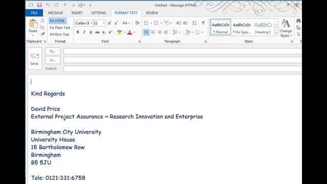Open the Clipboard group dialog launcher
Image resolution: width=327 pixels, height=184 pixels.
point(45,41)
